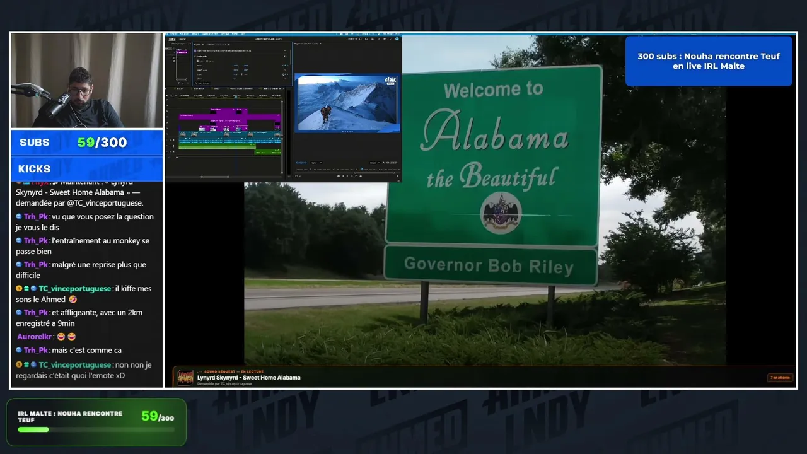807x454 pixels.
Task: Click Trh_Pk's name beside 'malgré une reprise'
Action: [37, 265]
